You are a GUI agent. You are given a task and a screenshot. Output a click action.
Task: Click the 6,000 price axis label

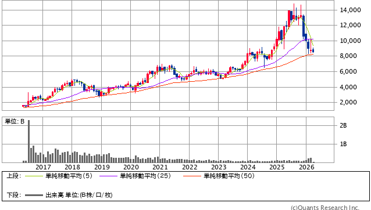click(348, 71)
